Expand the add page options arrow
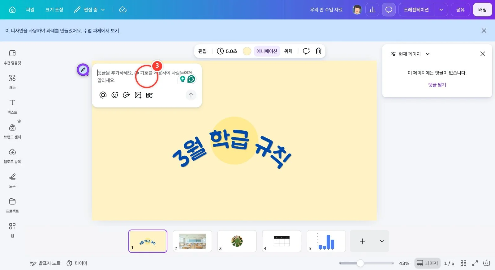The width and height of the screenshot is (495, 270). click(382, 241)
